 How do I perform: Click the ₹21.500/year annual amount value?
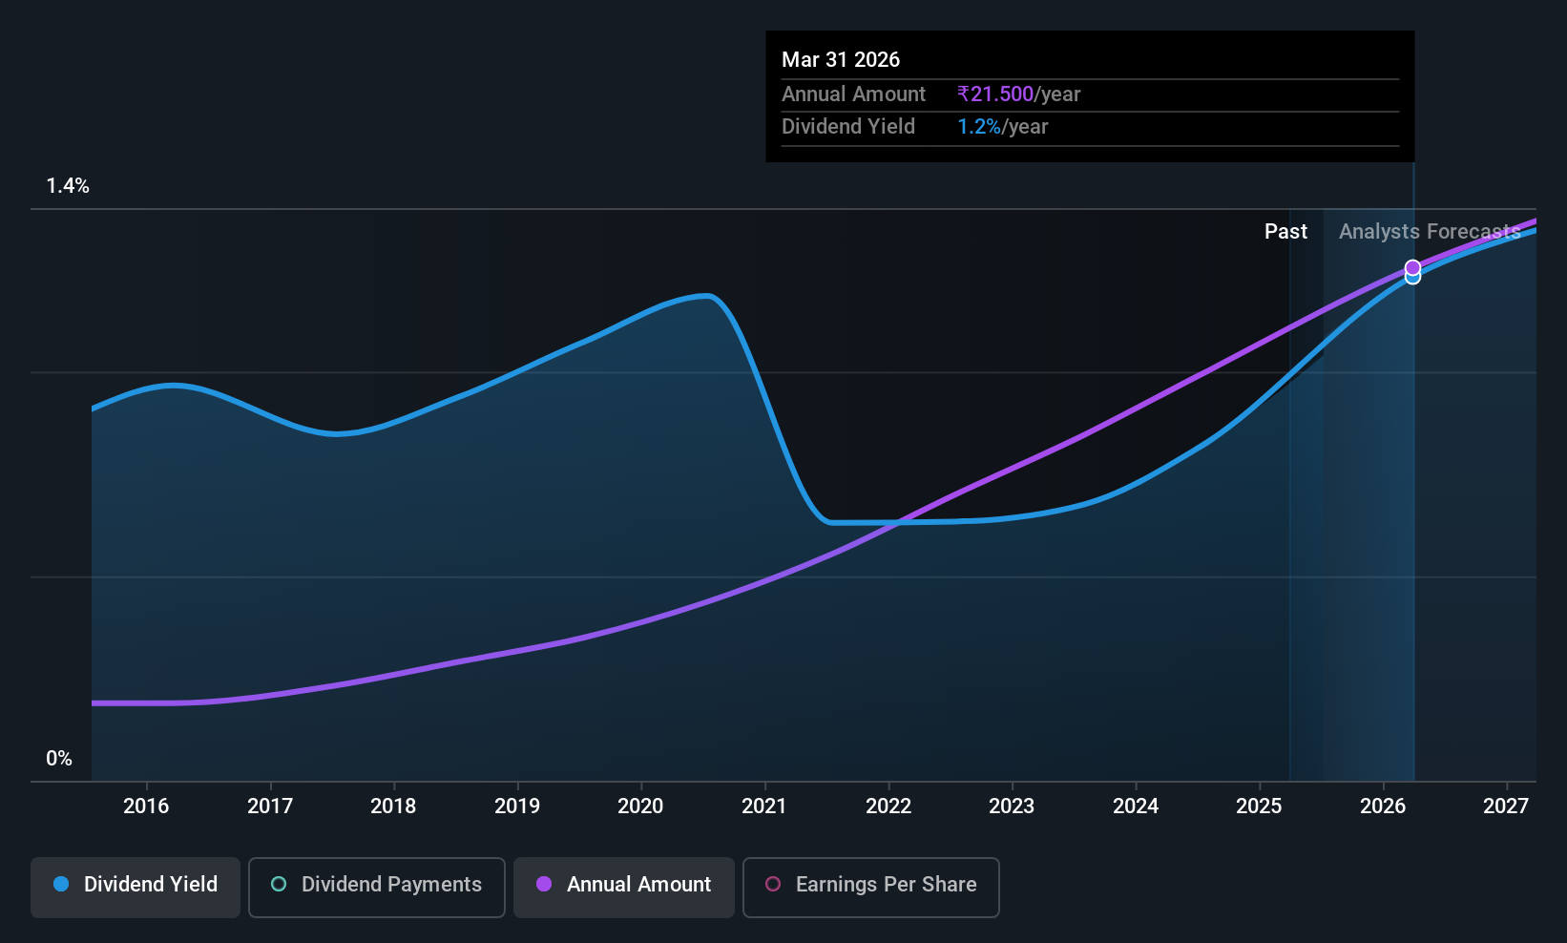pos(1018,94)
